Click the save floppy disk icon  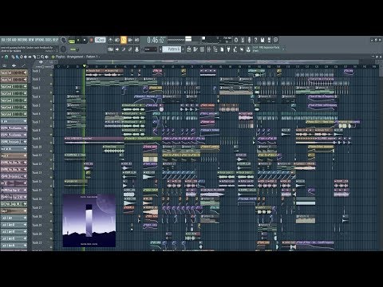point(263,40)
